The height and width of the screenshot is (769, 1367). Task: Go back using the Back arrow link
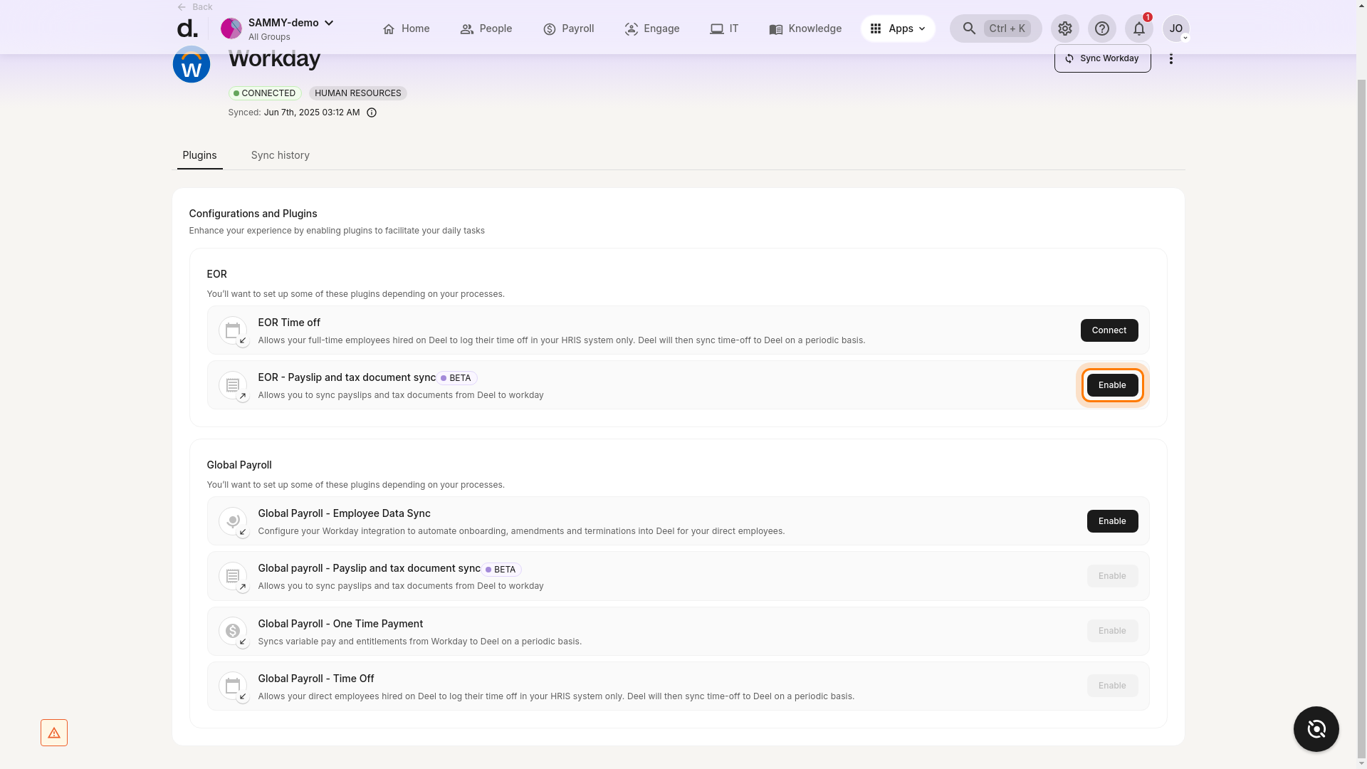point(194,7)
